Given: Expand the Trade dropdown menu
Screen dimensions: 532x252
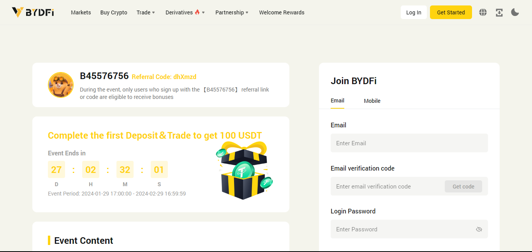Looking at the screenshot, I should tap(146, 12).
